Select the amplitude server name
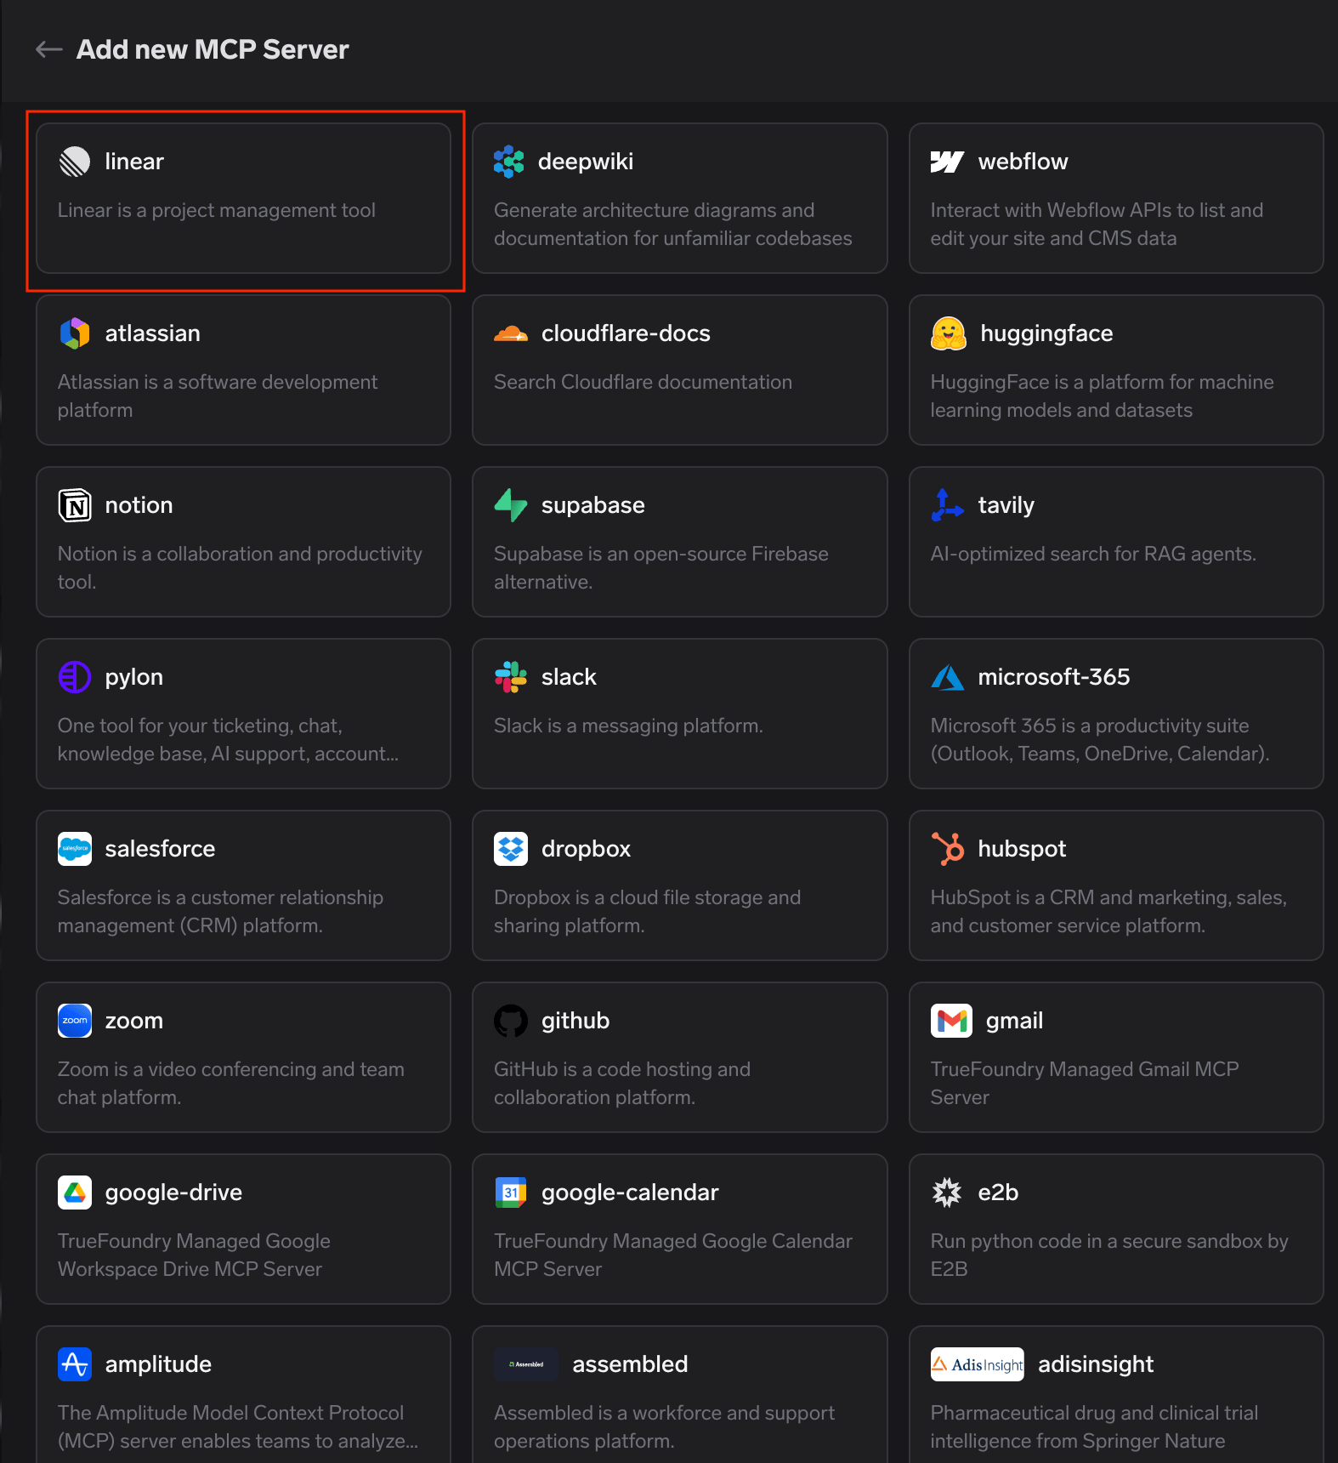Screen dimensions: 1338x1463 pos(159,1364)
